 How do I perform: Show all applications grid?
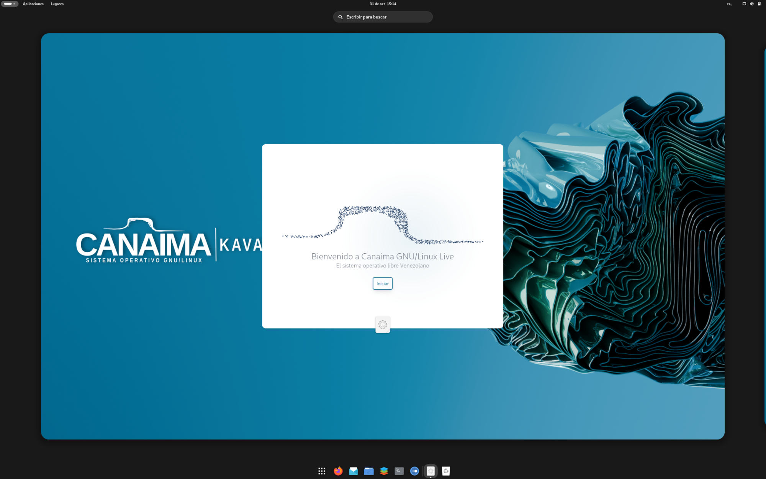[x=322, y=471]
